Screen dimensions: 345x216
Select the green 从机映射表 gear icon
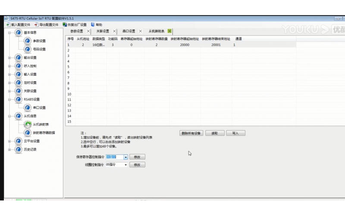coord(28,124)
